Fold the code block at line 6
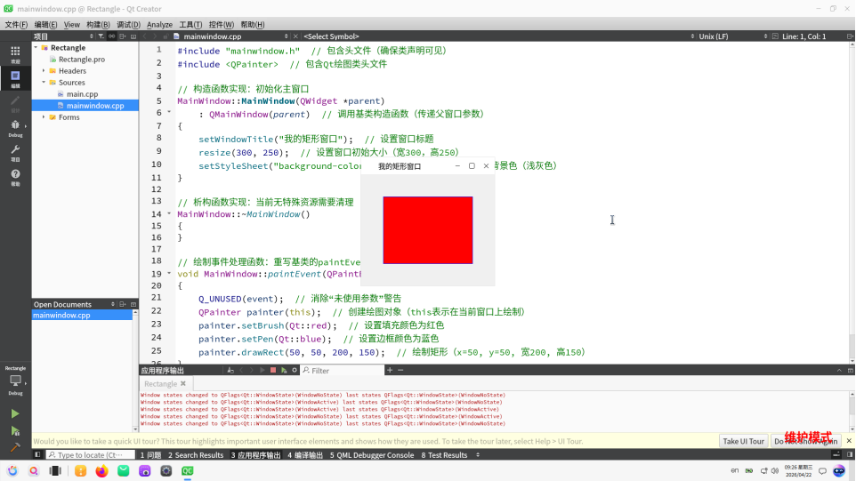 click(x=169, y=112)
